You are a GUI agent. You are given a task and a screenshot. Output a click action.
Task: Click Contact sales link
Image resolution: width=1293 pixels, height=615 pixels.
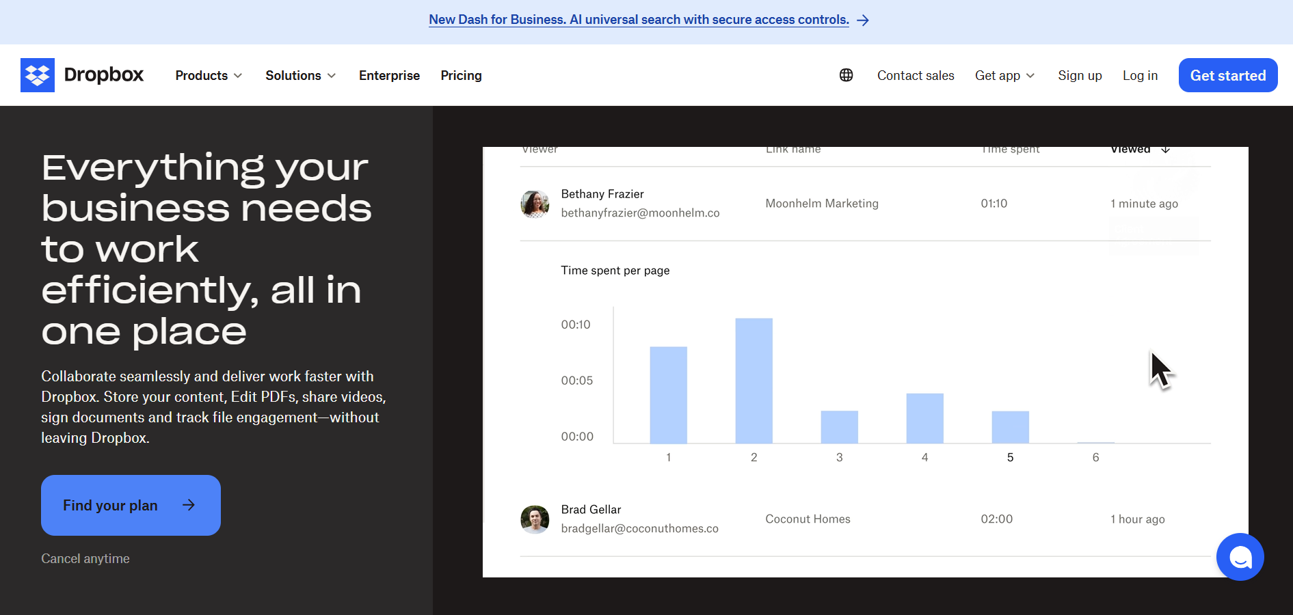(x=916, y=75)
